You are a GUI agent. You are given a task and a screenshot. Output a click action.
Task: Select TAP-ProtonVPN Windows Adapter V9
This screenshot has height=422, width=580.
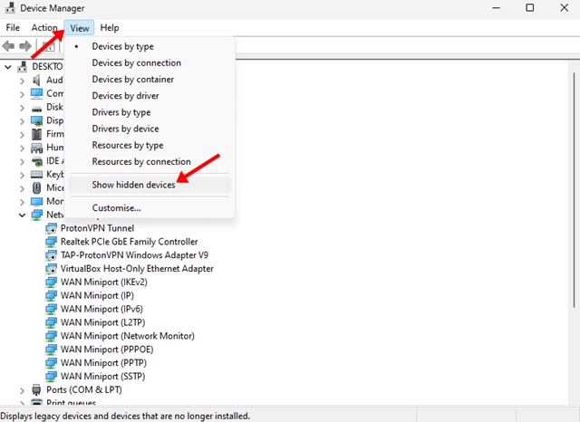[134, 255]
